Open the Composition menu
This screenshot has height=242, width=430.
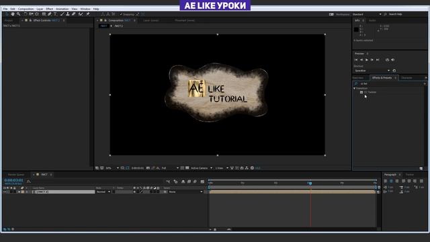coord(26,9)
